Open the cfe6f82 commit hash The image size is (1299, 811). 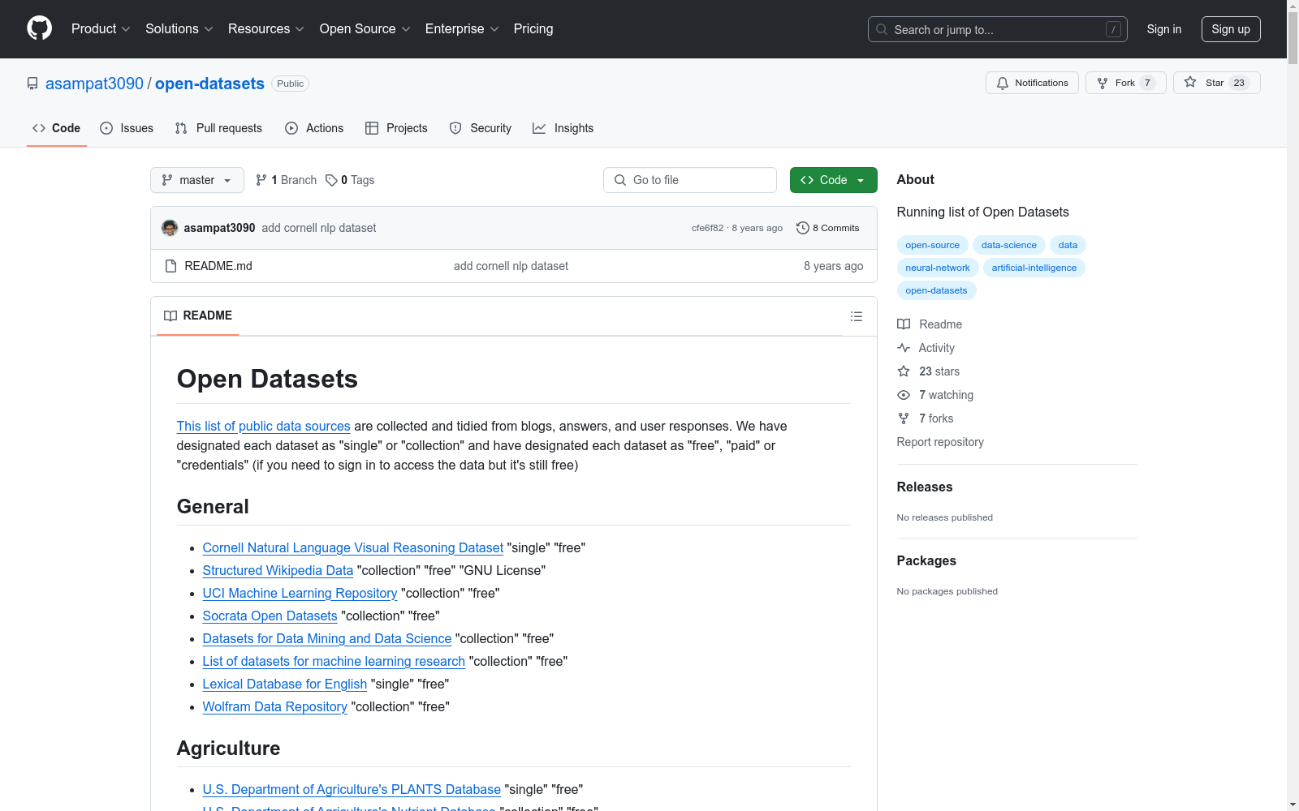pyautogui.click(x=707, y=228)
